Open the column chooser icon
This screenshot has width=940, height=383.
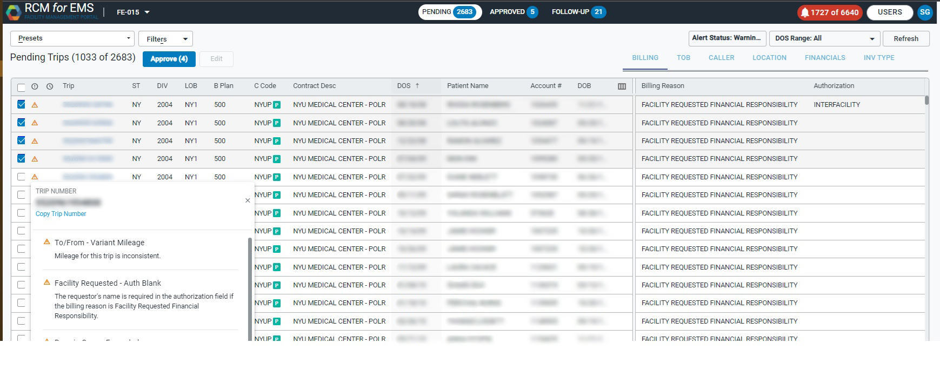coord(622,86)
